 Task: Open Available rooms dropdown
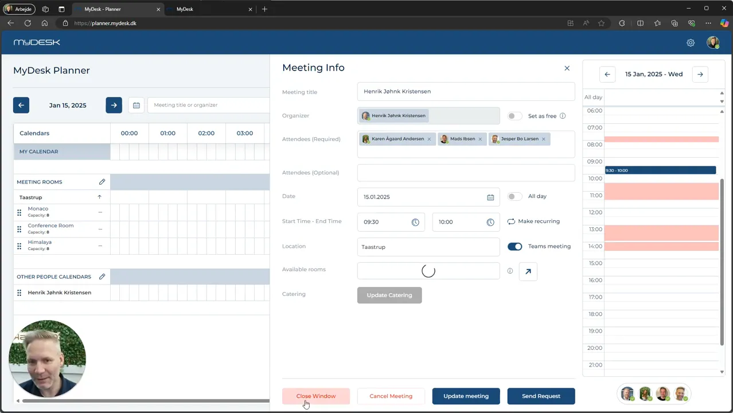(428, 271)
